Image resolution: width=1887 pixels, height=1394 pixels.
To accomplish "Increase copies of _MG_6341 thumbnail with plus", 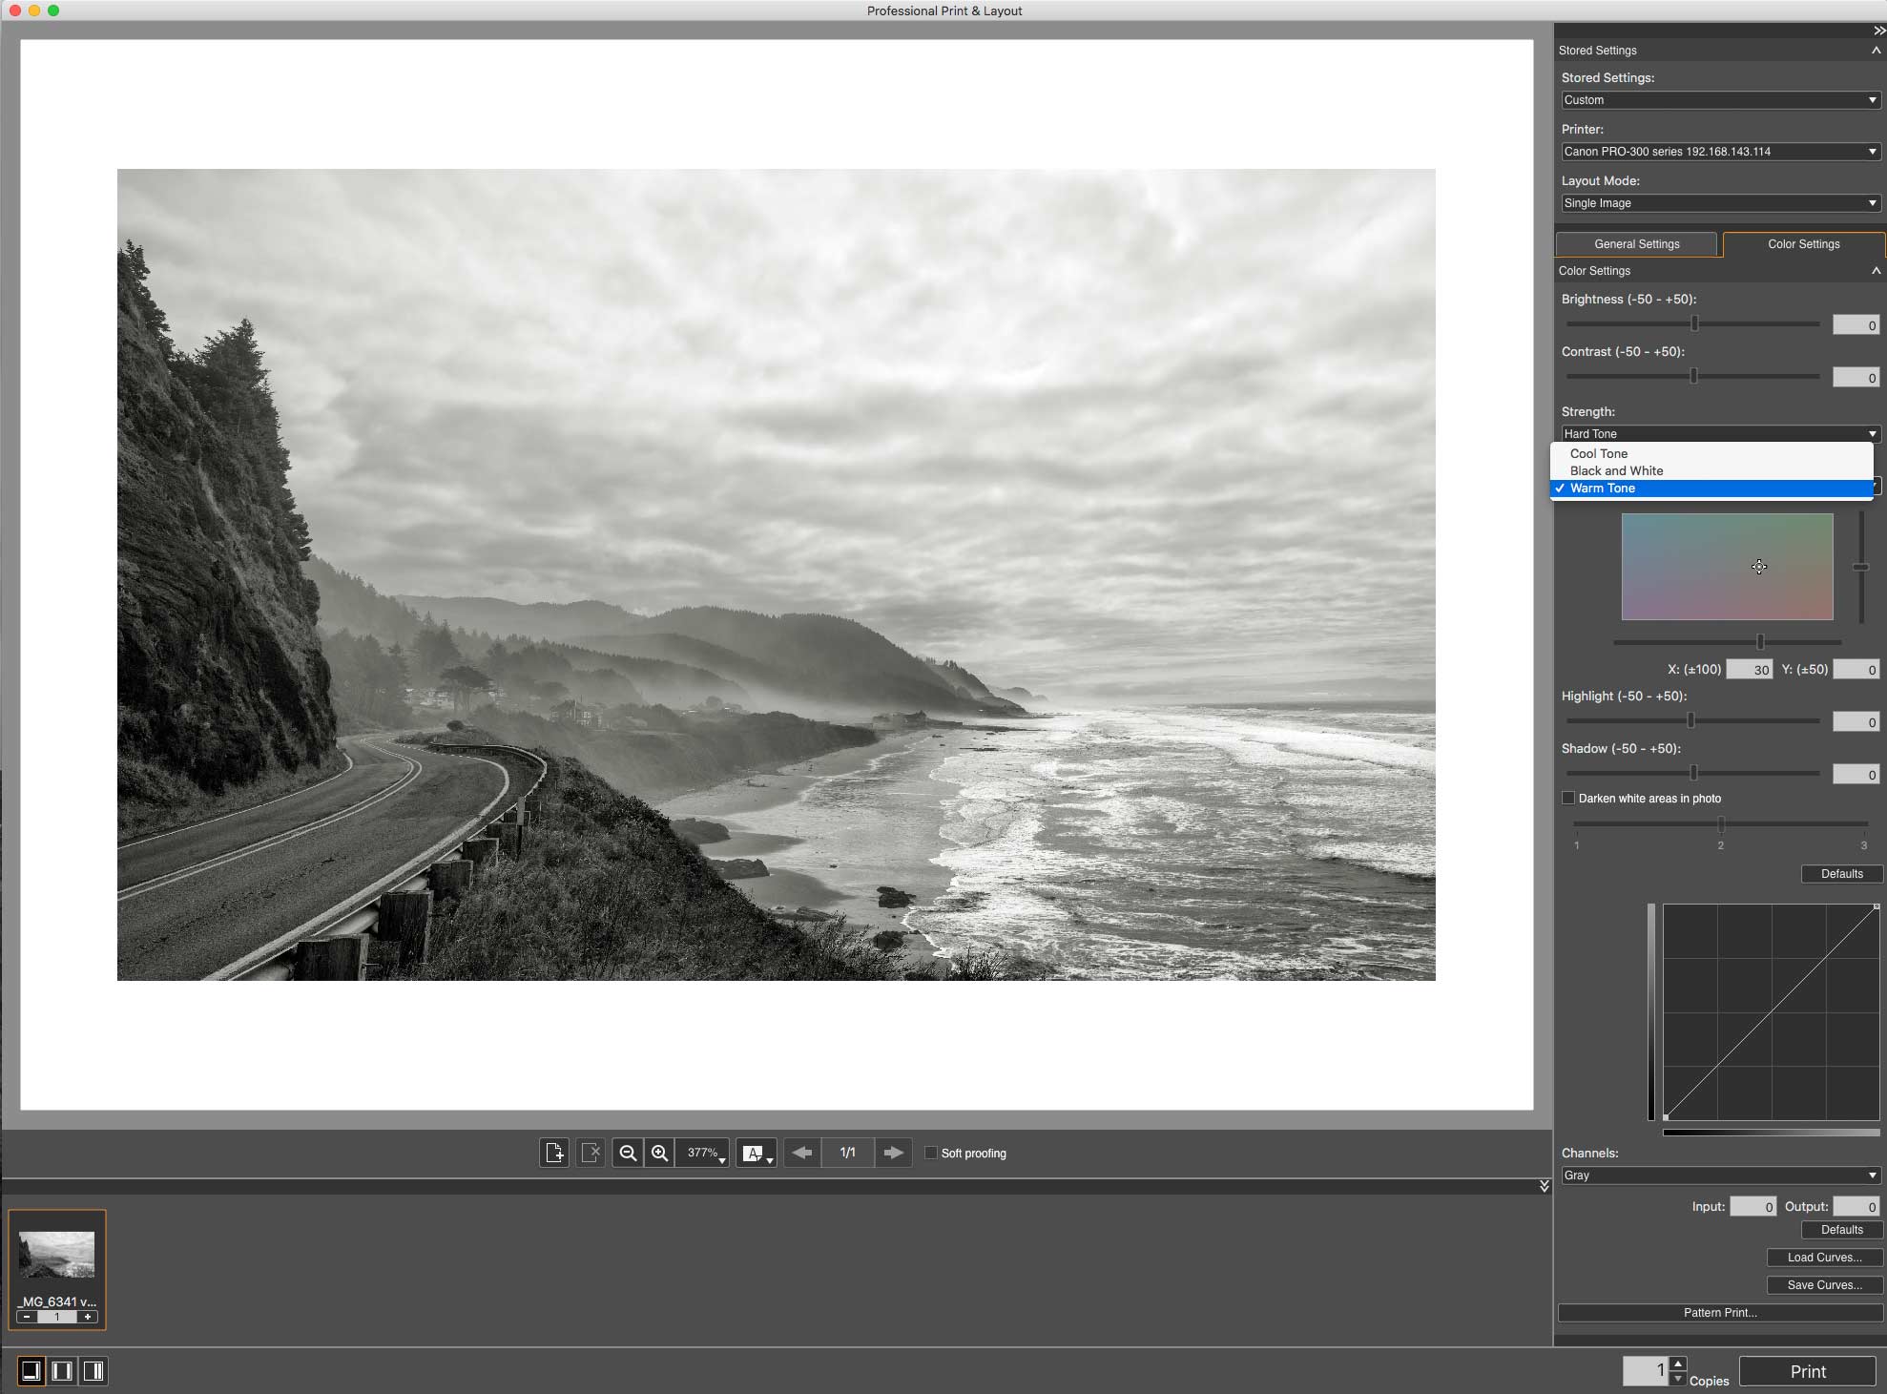I will (88, 1317).
